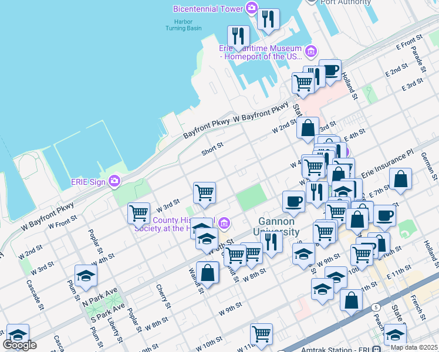Select the ERIE Sign camera pin
Screen dimensions: 439x352
[114, 180]
